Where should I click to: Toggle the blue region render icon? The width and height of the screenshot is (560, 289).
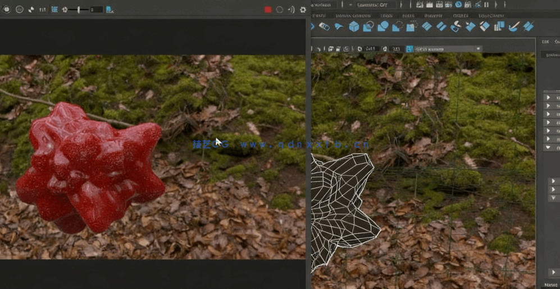point(54,10)
